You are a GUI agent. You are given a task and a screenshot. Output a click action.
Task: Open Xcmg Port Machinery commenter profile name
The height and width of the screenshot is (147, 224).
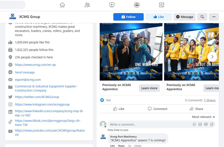click(123, 136)
